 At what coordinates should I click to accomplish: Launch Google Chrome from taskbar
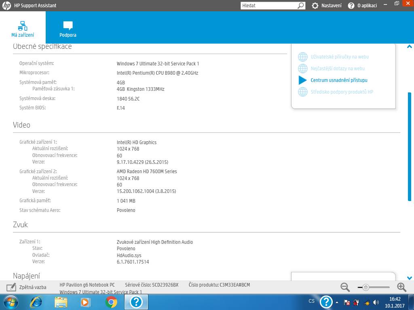coord(111,302)
